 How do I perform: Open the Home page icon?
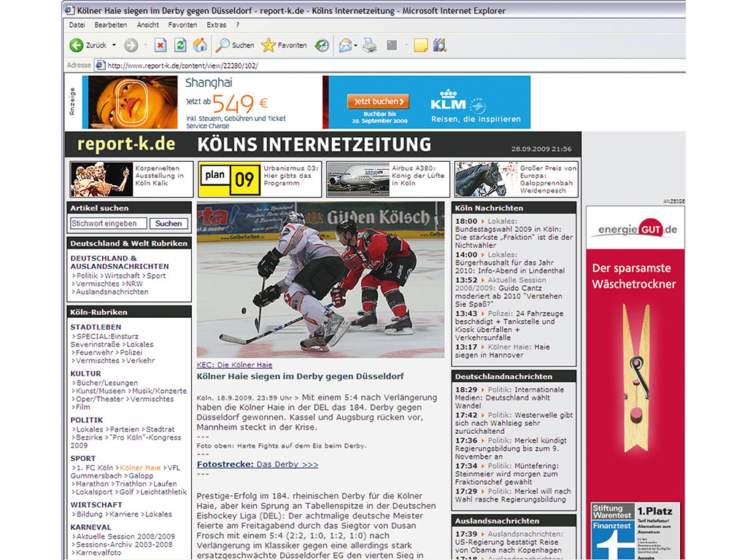(199, 44)
